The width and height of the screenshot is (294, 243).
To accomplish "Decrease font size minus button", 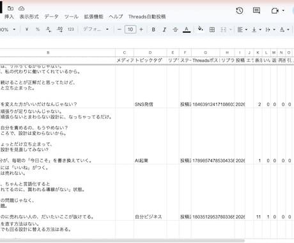I will pyautogui.click(x=120, y=29).
